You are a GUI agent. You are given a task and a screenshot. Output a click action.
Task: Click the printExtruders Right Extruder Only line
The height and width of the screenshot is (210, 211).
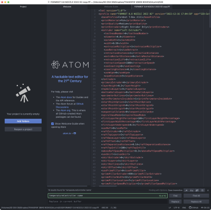point(135,27)
